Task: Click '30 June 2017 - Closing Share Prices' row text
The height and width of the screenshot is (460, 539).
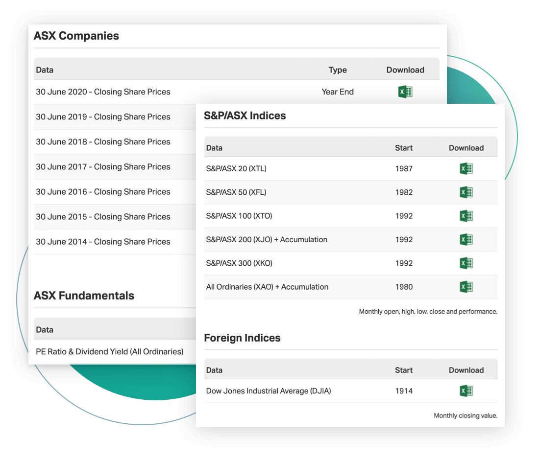Action: (103, 167)
